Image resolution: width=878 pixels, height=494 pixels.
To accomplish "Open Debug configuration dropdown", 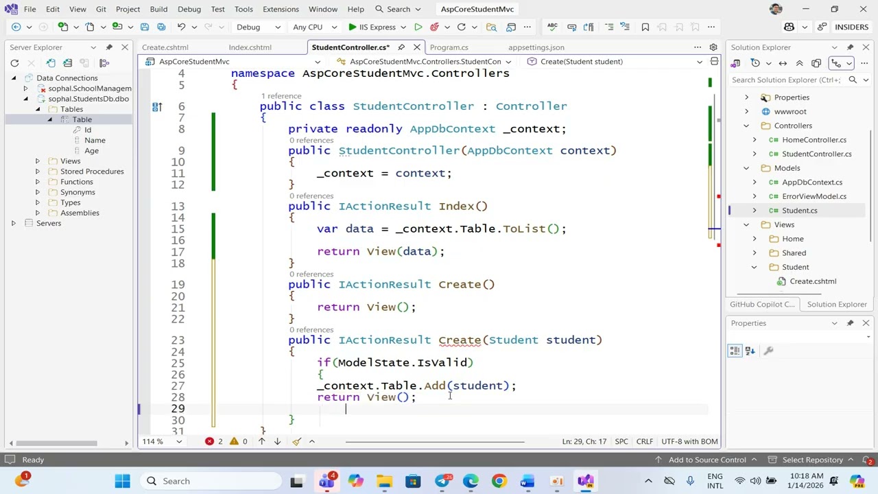I will tap(258, 27).
